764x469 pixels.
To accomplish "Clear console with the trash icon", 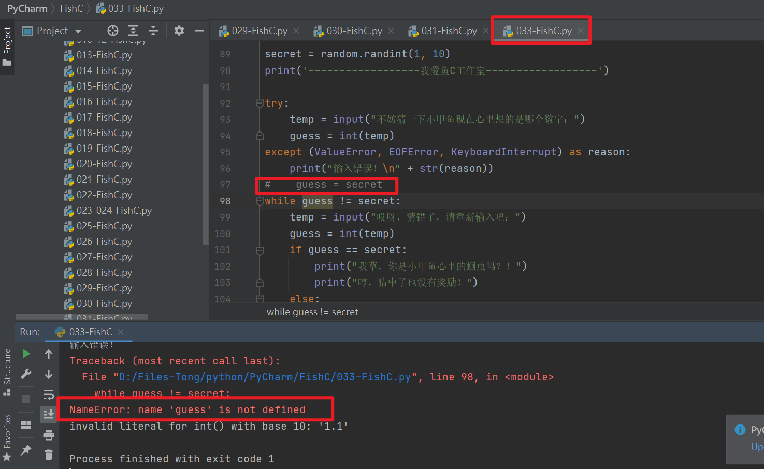I will [x=49, y=455].
